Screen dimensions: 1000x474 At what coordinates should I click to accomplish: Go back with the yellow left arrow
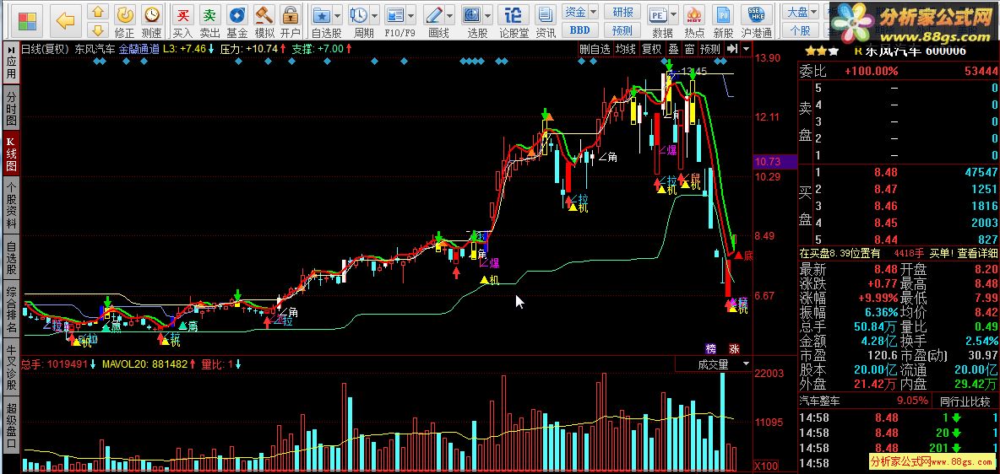click(x=65, y=21)
